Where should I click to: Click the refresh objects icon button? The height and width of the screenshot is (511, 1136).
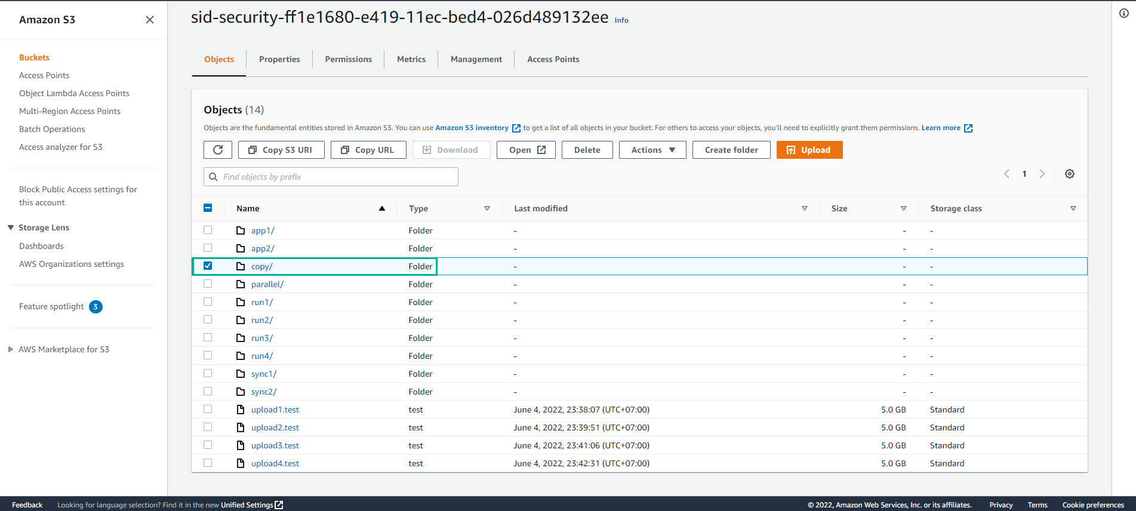(218, 150)
